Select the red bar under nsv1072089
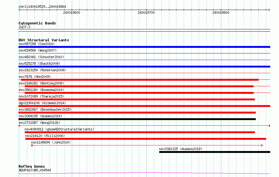Screen dimensions: 279x177 point(137,99)
